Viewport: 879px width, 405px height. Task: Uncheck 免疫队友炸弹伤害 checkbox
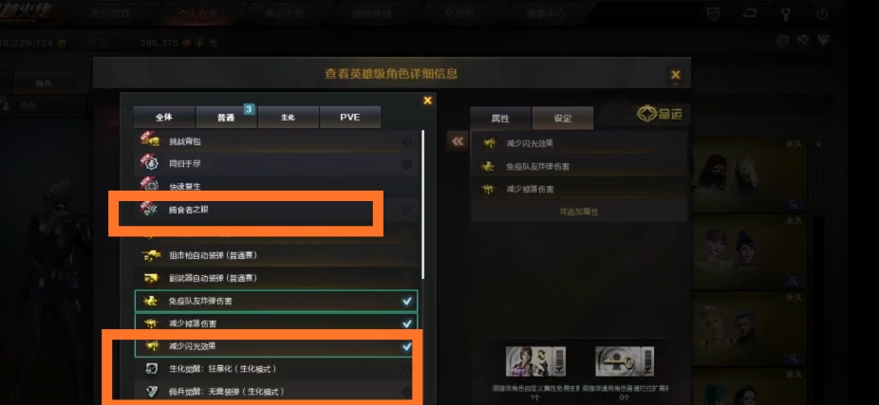point(407,301)
